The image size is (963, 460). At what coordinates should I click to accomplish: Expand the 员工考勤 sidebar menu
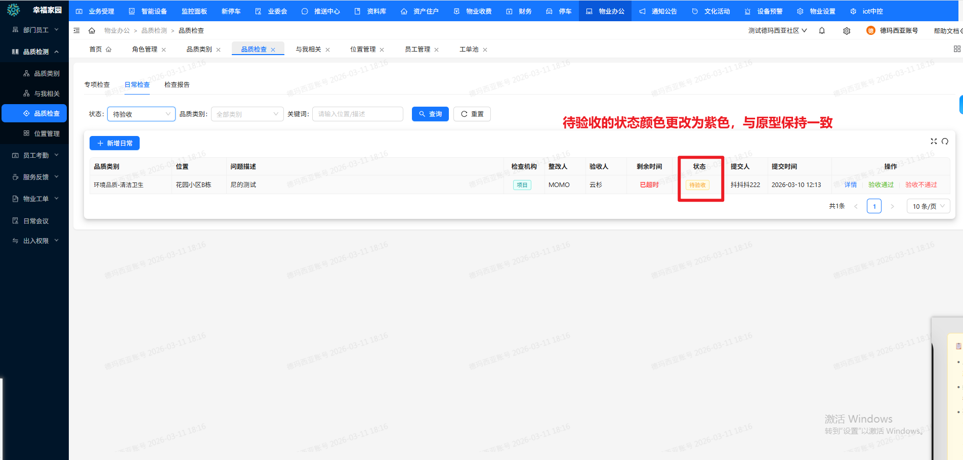tap(35, 155)
